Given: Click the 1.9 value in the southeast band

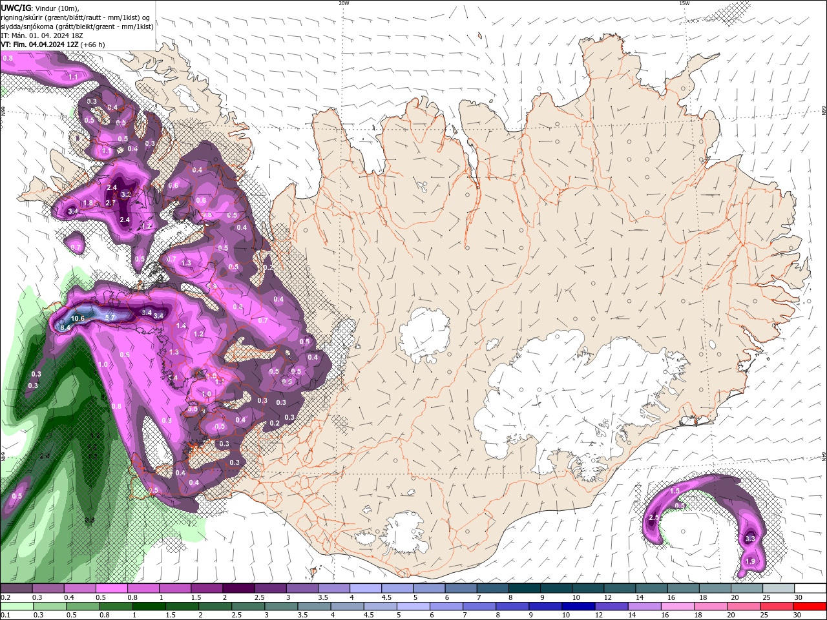Looking at the screenshot, I should coord(750,561).
